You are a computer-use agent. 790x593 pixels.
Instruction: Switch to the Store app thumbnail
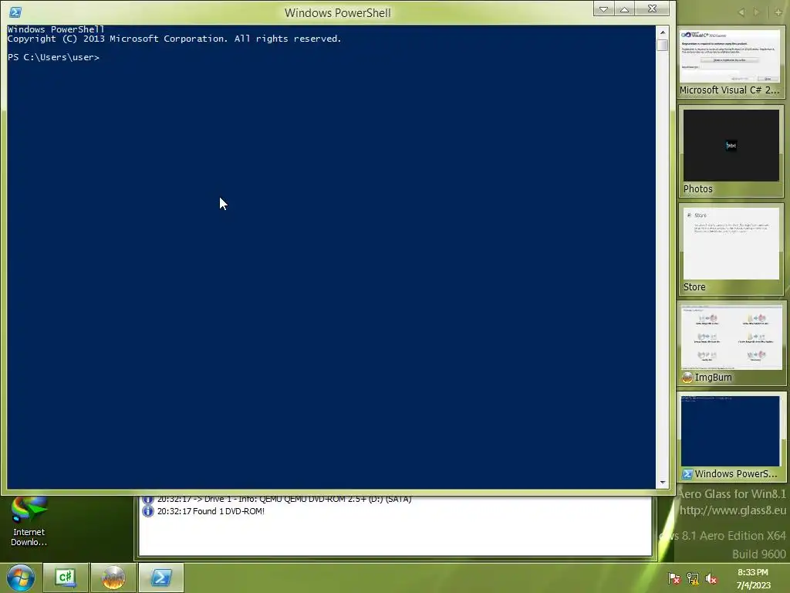tap(731, 249)
